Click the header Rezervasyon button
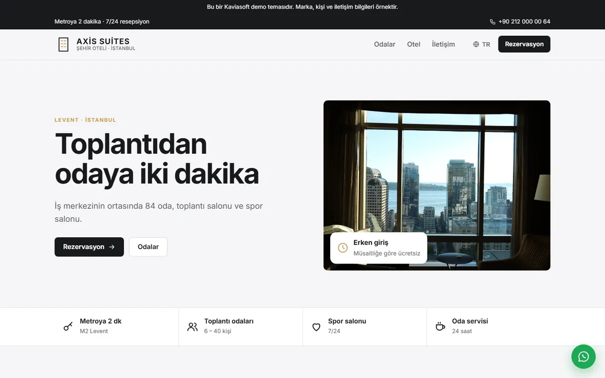The height and width of the screenshot is (378, 605). 524,44
